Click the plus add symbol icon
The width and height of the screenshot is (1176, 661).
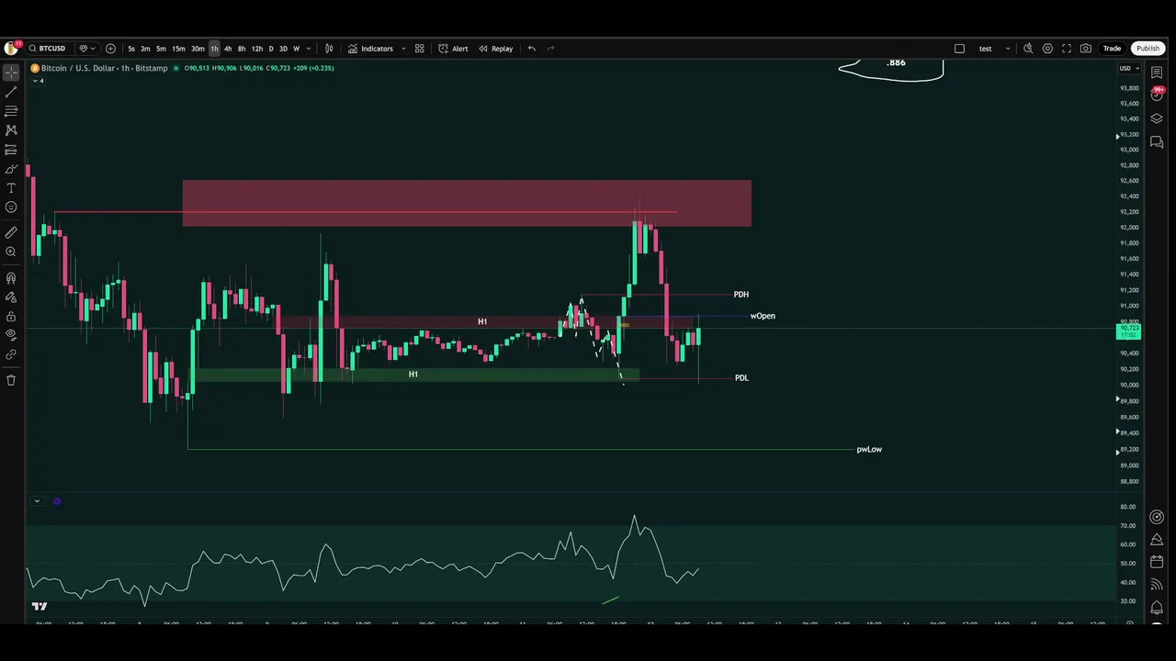click(110, 49)
